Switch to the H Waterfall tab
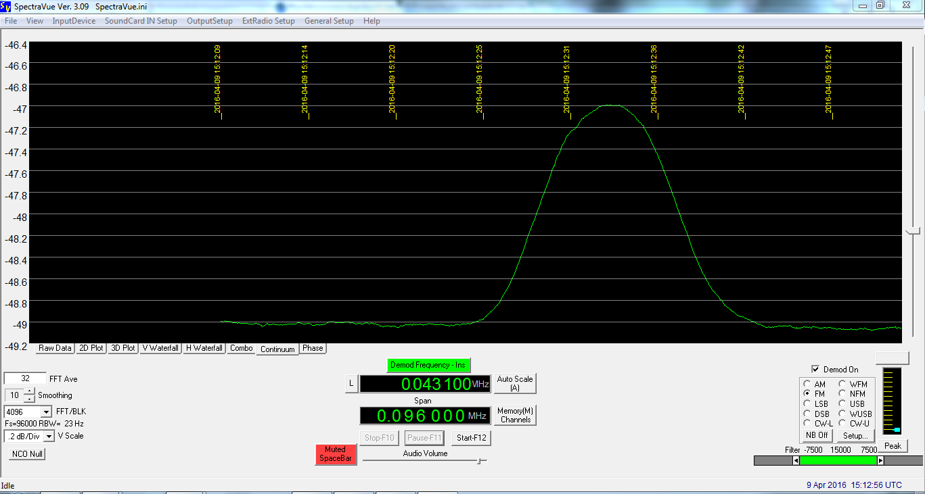This screenshot has height=494, width=925. pyautogui.click(x=204, y=348)
